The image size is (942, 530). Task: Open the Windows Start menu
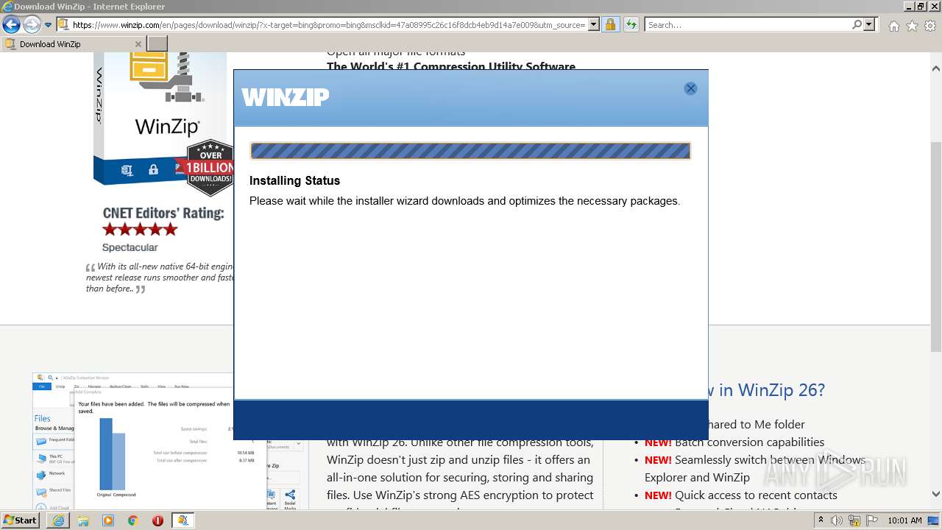(21, 520)
